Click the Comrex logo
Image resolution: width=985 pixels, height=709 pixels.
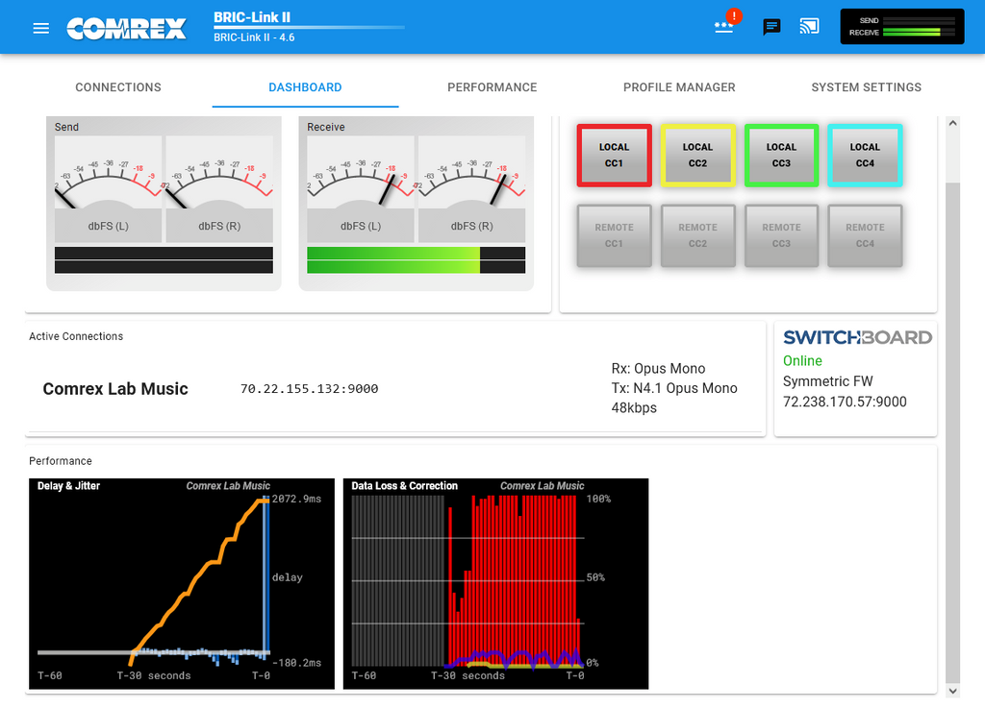click(127, 29)
